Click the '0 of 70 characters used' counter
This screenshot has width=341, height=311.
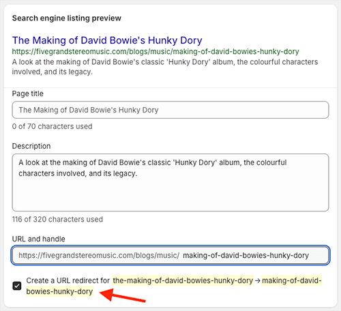tap(52, 126)
